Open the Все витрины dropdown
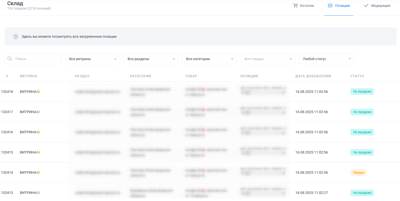The image size is (400, 201). 93,59
